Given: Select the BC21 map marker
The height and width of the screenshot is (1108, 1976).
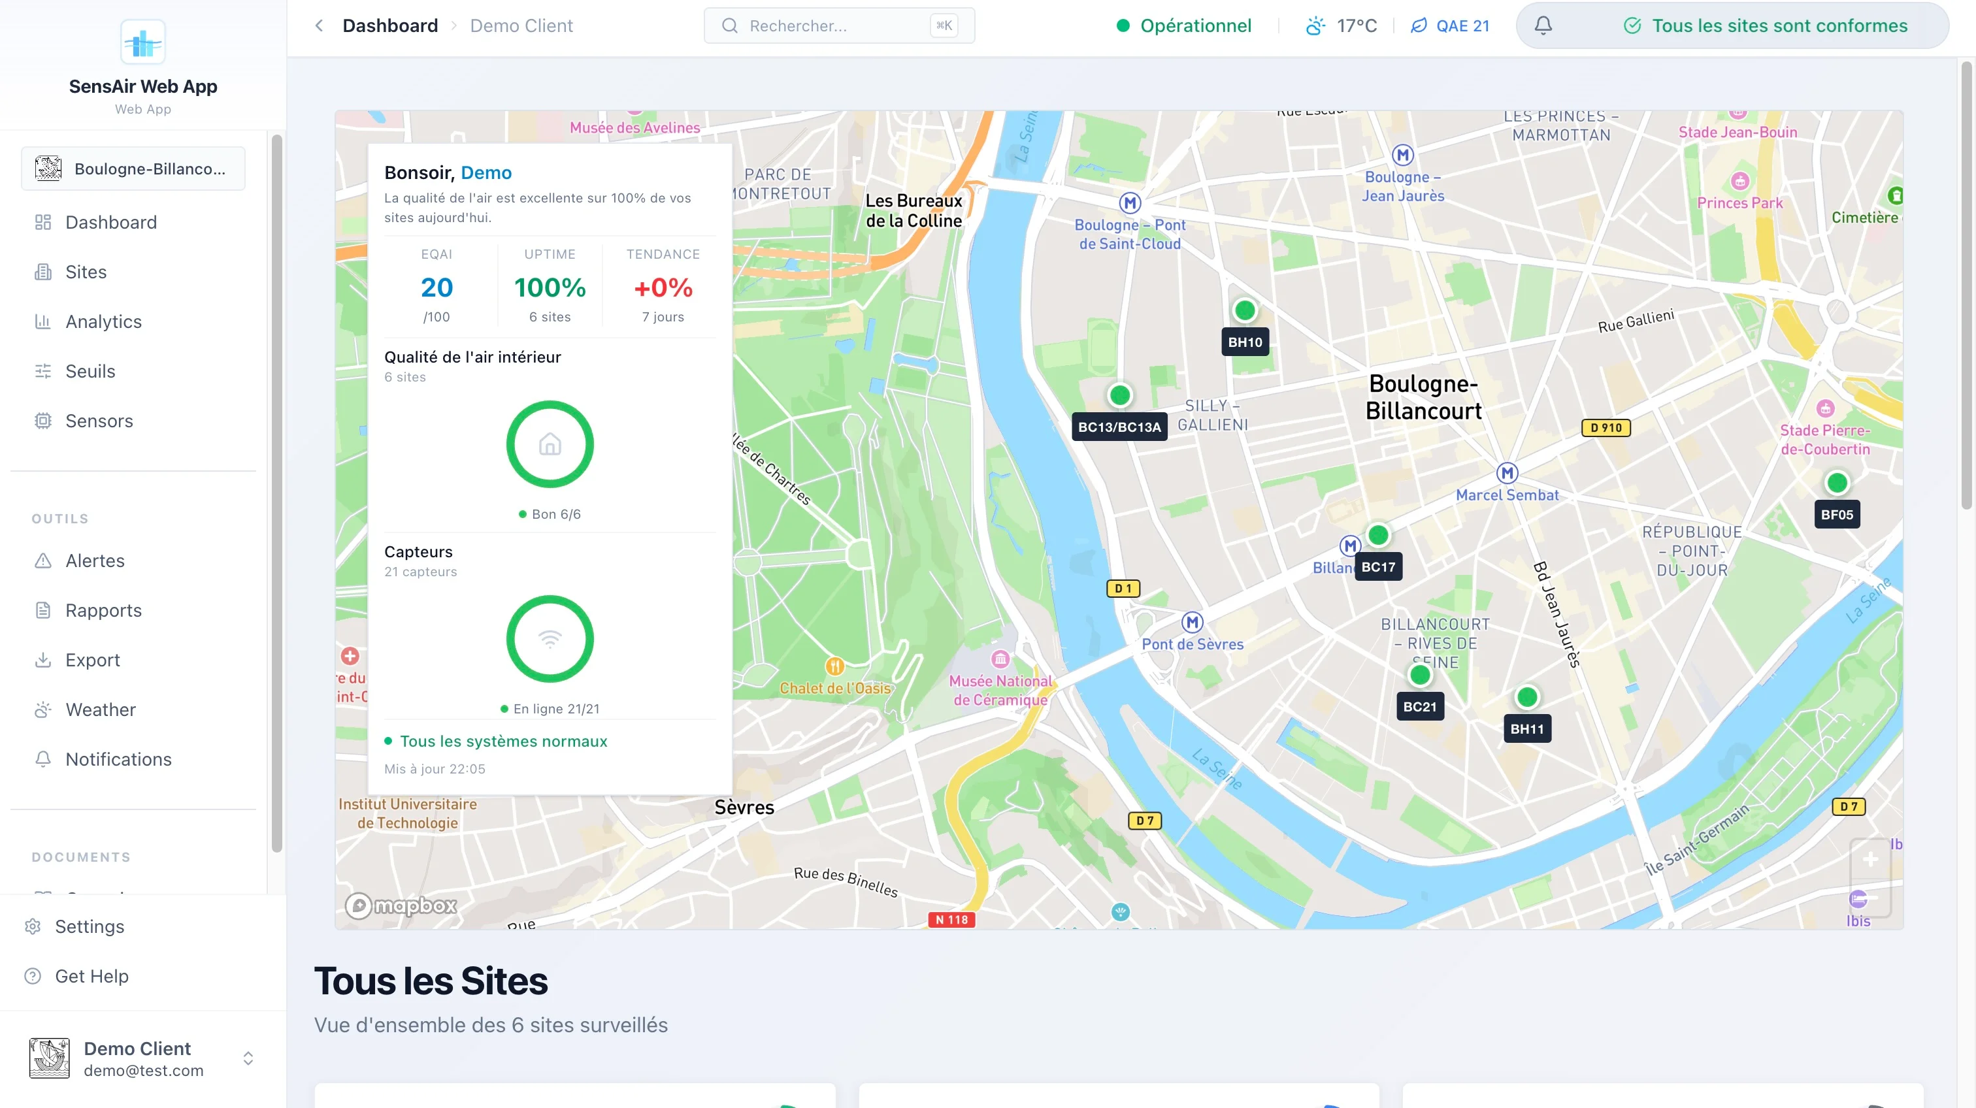Looking at the screenshot, I should (1420, 676).
